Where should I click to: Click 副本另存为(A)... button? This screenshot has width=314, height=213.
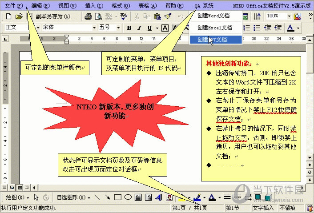[56, 16]
